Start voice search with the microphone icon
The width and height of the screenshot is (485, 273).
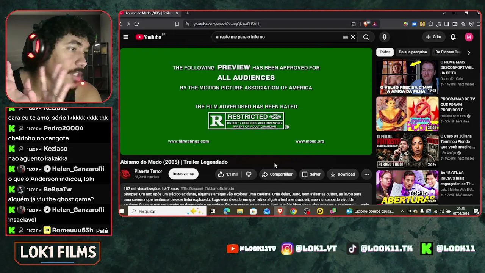pos(384,37)
